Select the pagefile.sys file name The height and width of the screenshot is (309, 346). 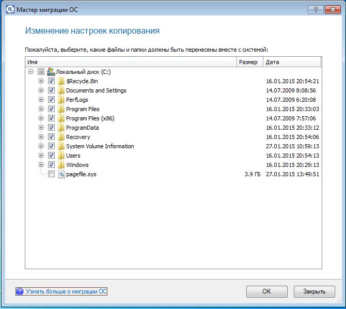(x=81, y=174)
